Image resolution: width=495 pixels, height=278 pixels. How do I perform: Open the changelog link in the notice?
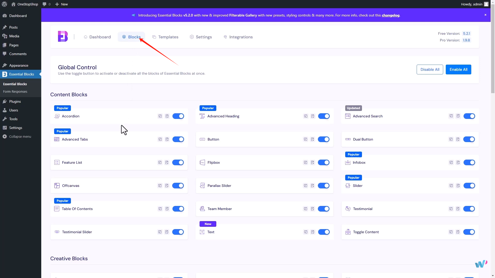390,15
